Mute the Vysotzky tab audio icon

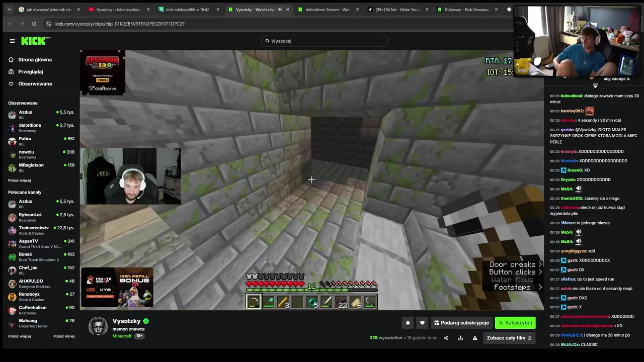click(x=280, y=10)
